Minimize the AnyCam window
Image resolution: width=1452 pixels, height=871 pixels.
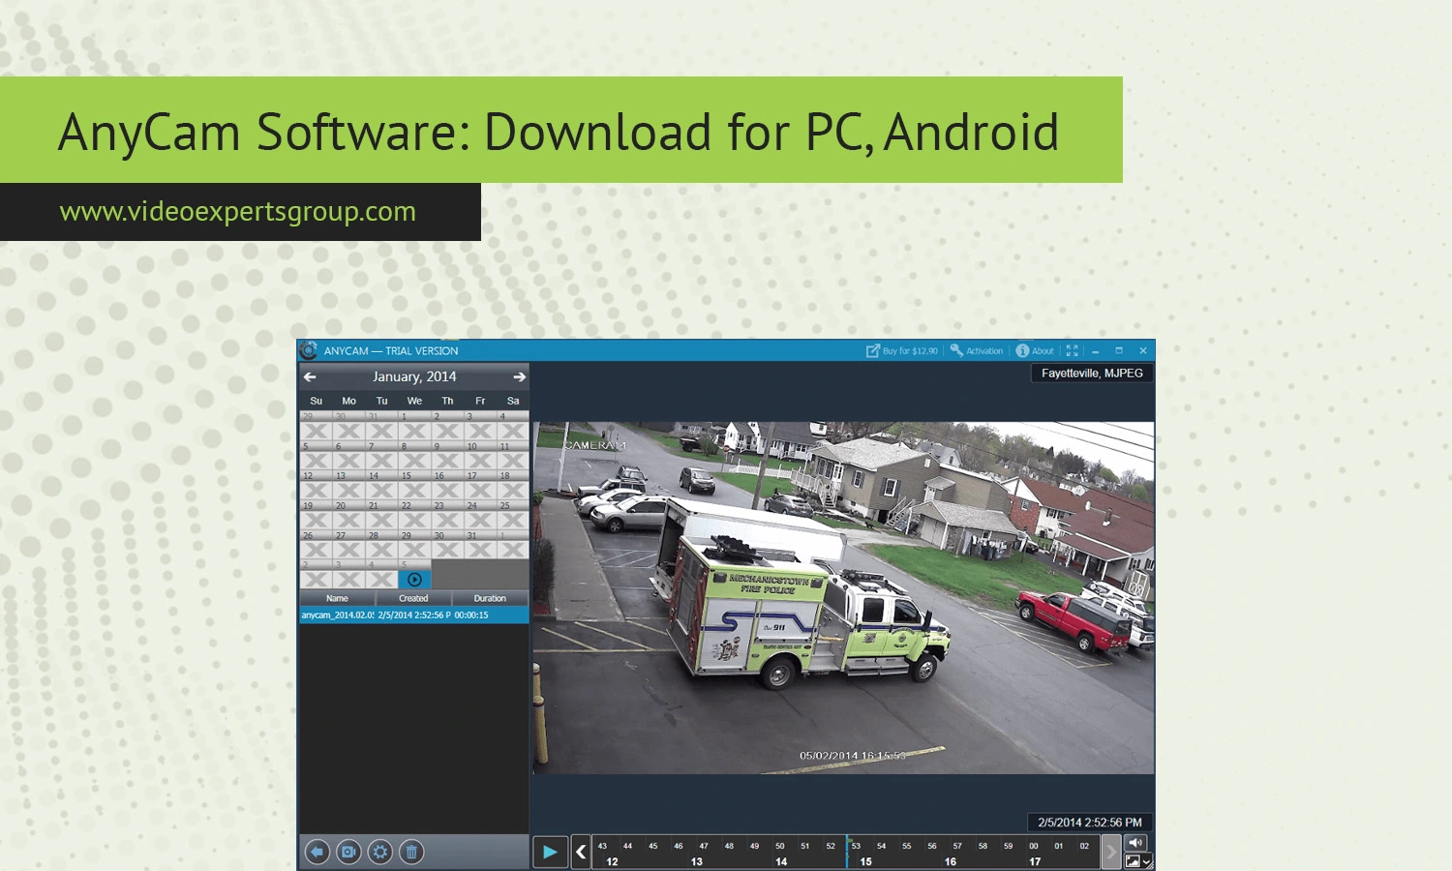1096,350
